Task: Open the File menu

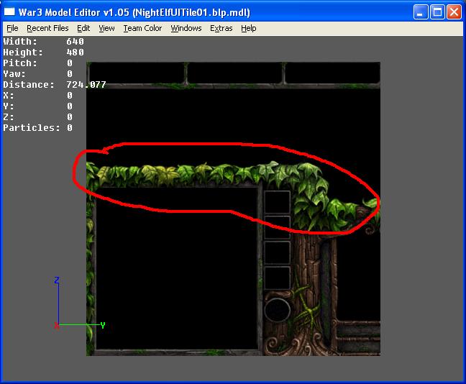Action: click(x=12, y=28)
